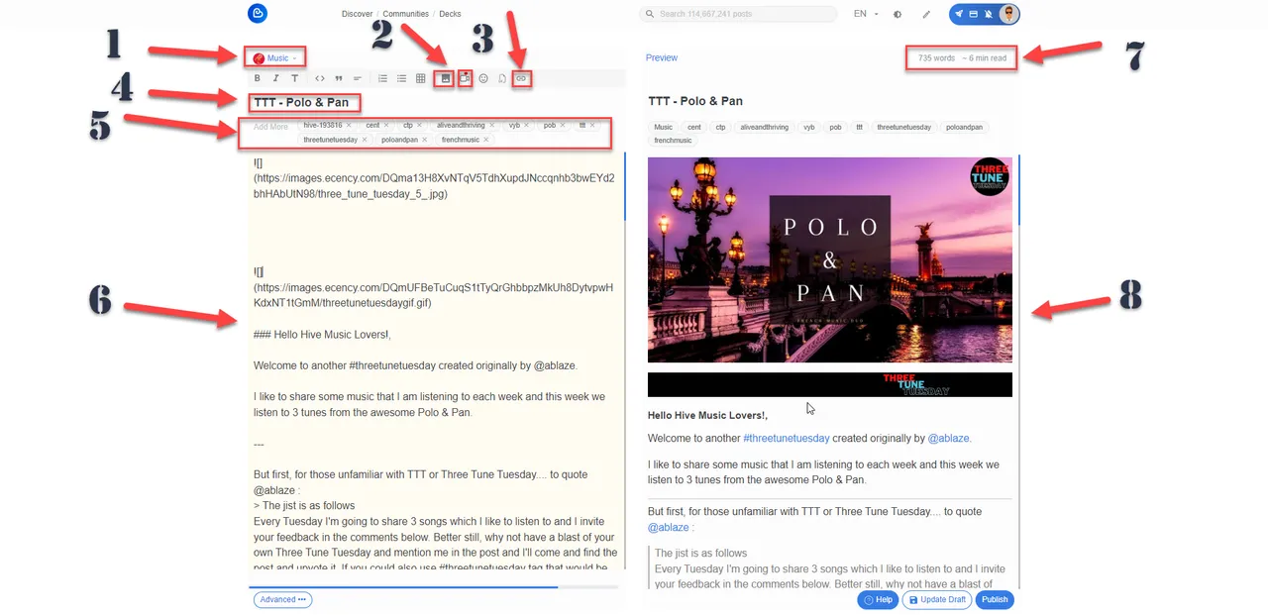Open notifications with the muted bell icon
This screenshot has width=1268, height=615.
988,14
